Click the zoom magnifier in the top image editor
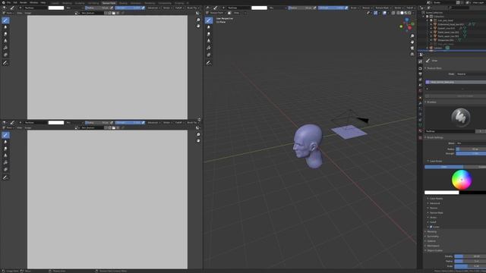This screenshot has width=486, height=273. pos(198,20)
